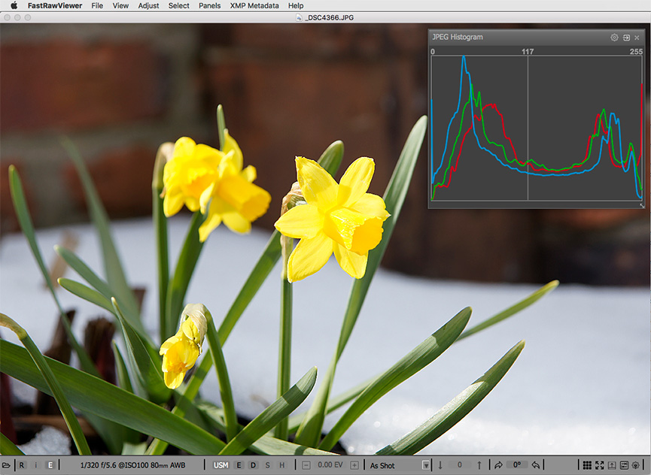This screenshot has width=651, height=475.
Task: Rotate image counter-clockwise with the left arrow
Action: [536, 465]
